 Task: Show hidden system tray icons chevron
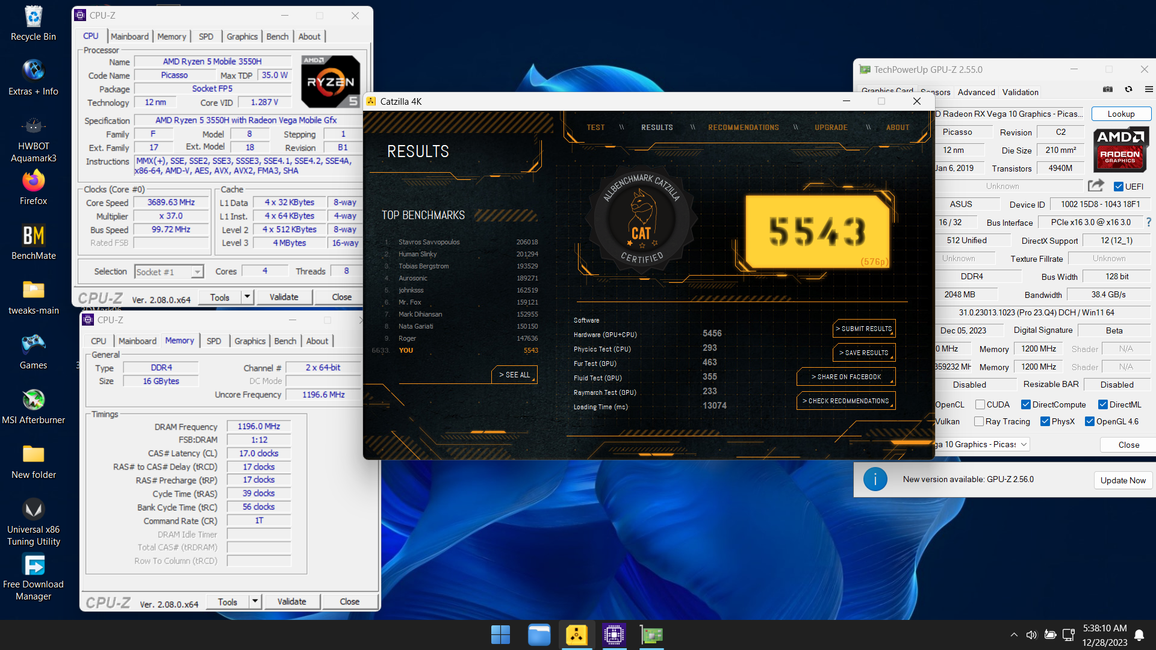pyautogui.click(x=1014, y=635)
